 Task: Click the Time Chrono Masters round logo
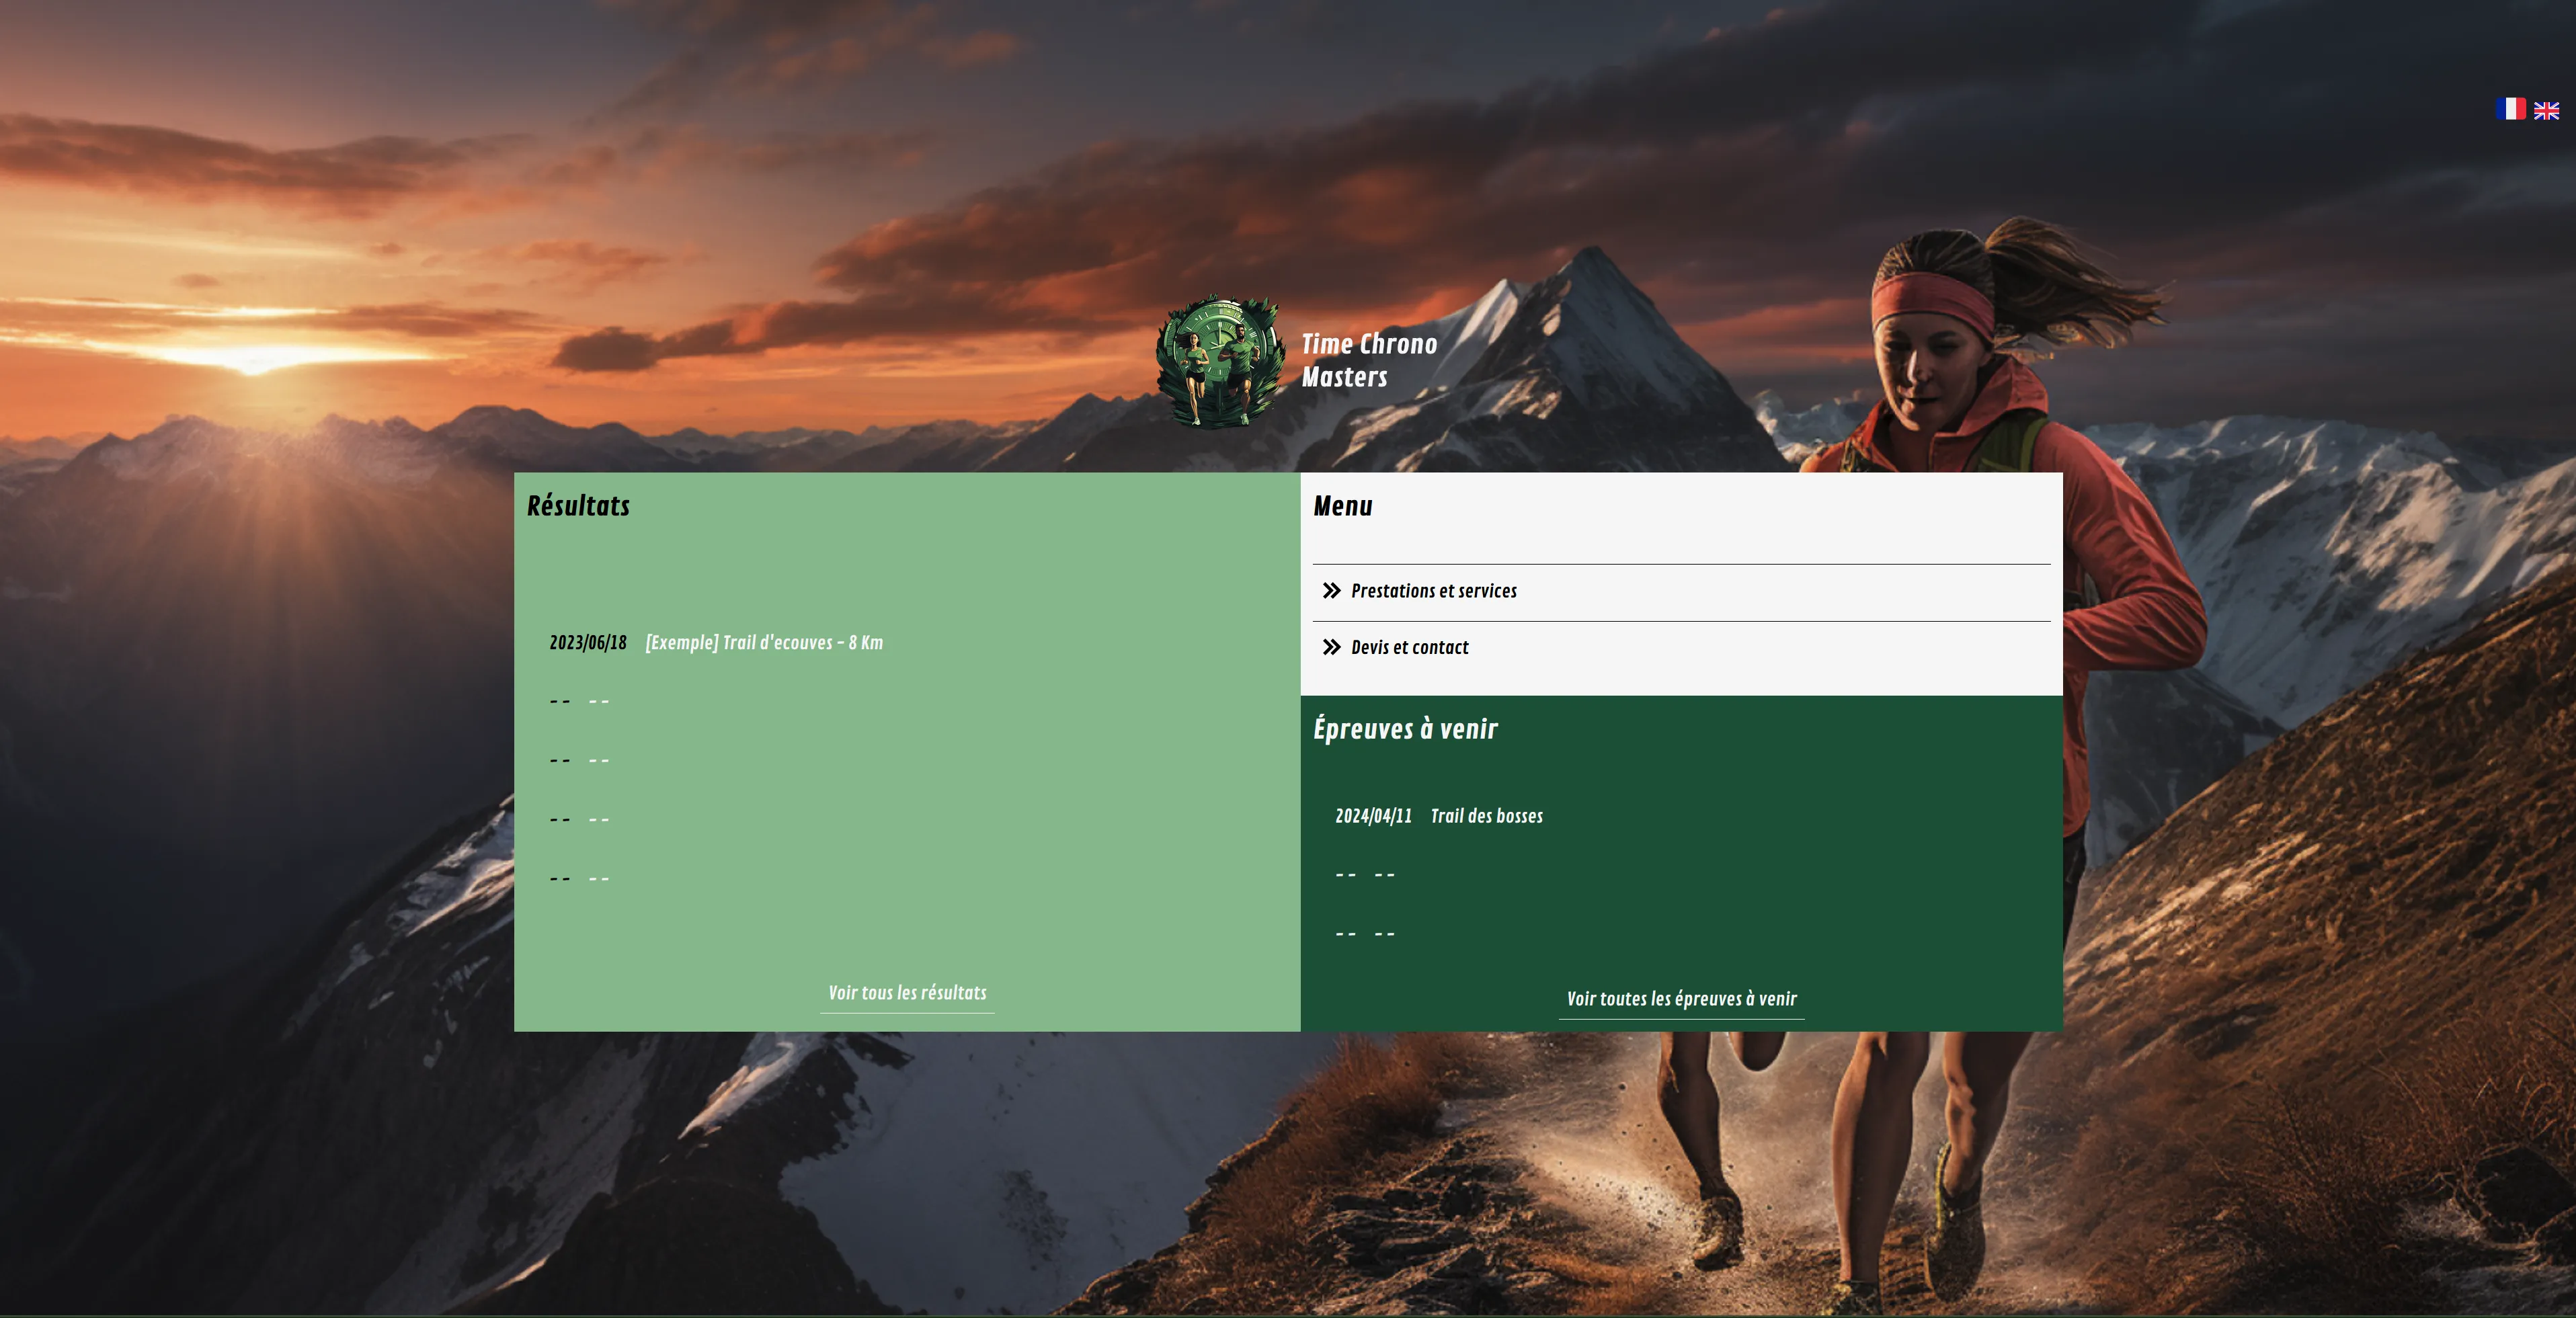tap(1220, 361)
